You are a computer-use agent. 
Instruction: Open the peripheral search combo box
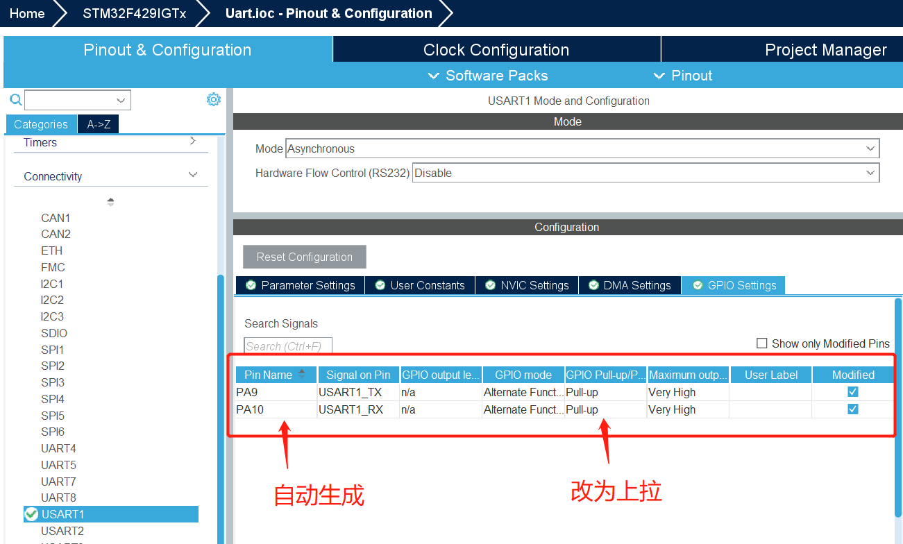pyautogui.click(x=78, y=101)
